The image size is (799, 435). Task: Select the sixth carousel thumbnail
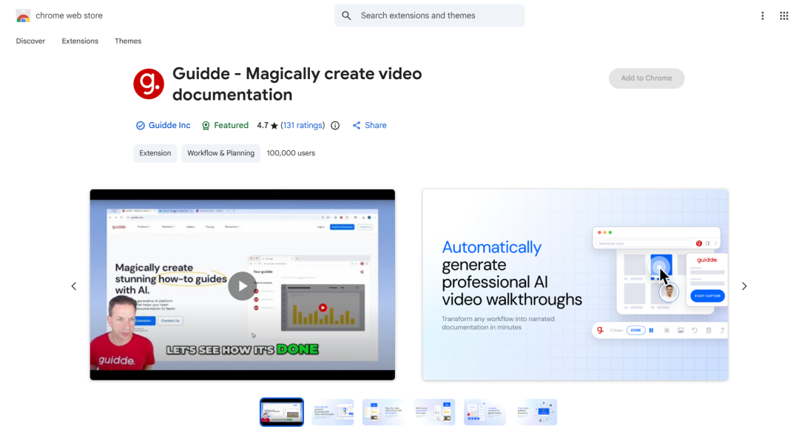[536, 412]
